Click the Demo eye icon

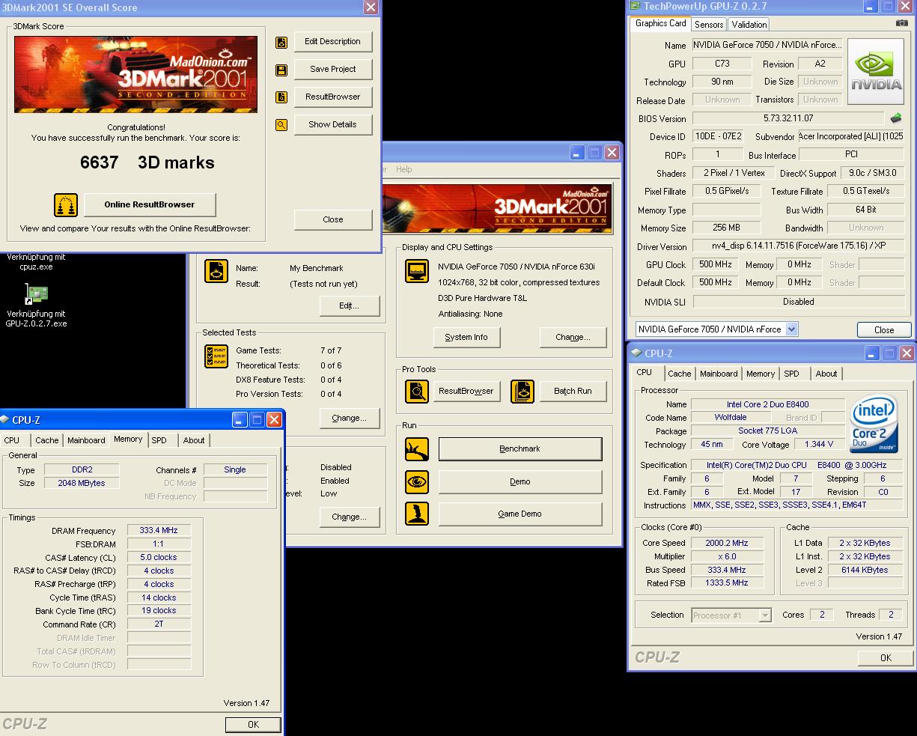click(x=417, y=481)
